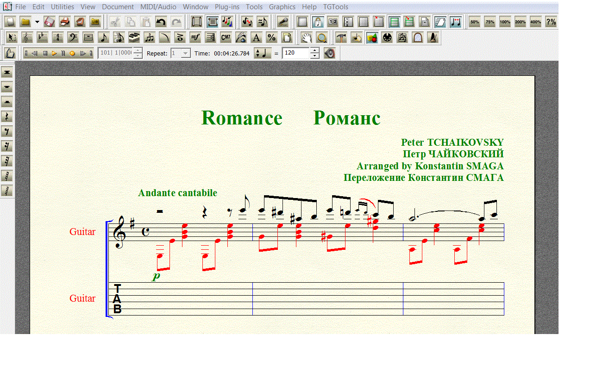
Task: Select the Page Layout tool
Action: point(287,37)
